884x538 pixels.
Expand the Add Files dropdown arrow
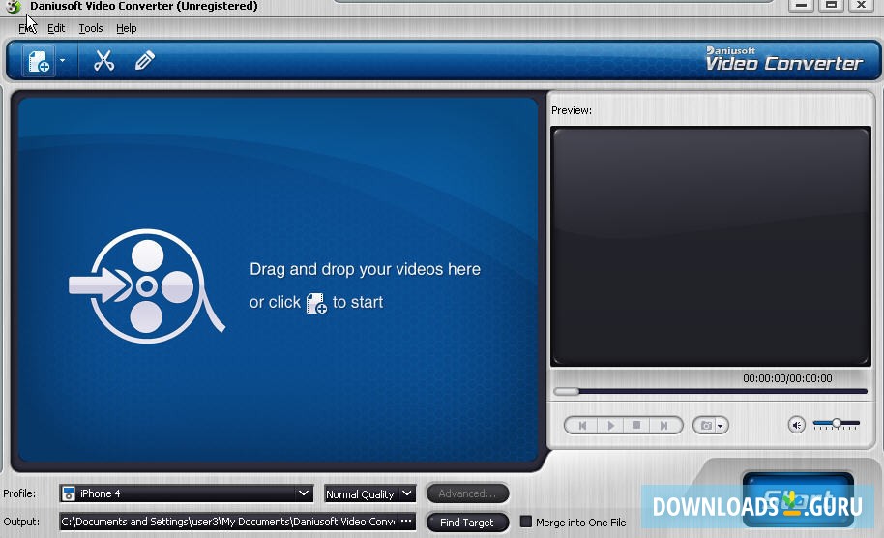tap(62, 60)
